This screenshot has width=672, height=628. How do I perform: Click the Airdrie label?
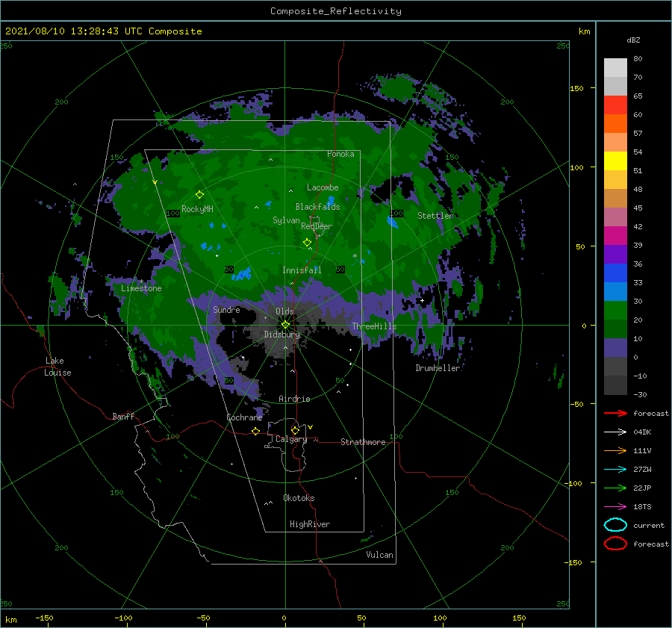[294, 399]
